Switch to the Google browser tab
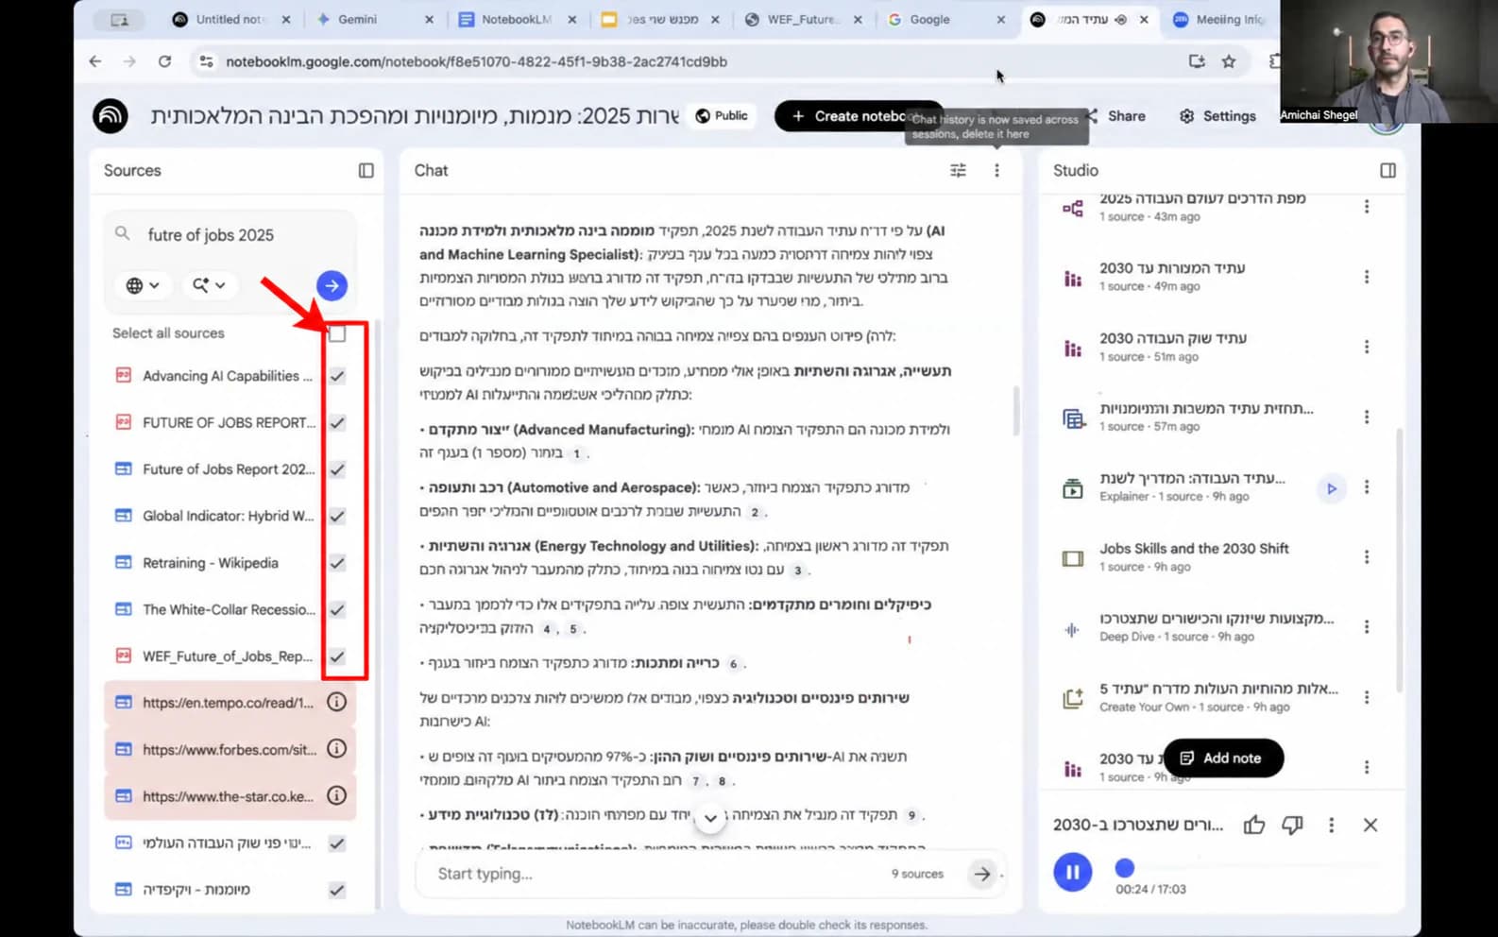 click(946, 19)
